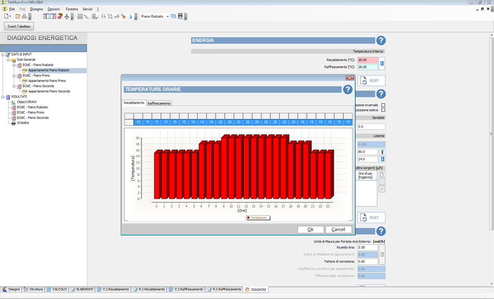The width and height of the screenshot is (494, 299).
Task: Click help icon above Ricambi Aria section
Action: [x=381, y=231]
